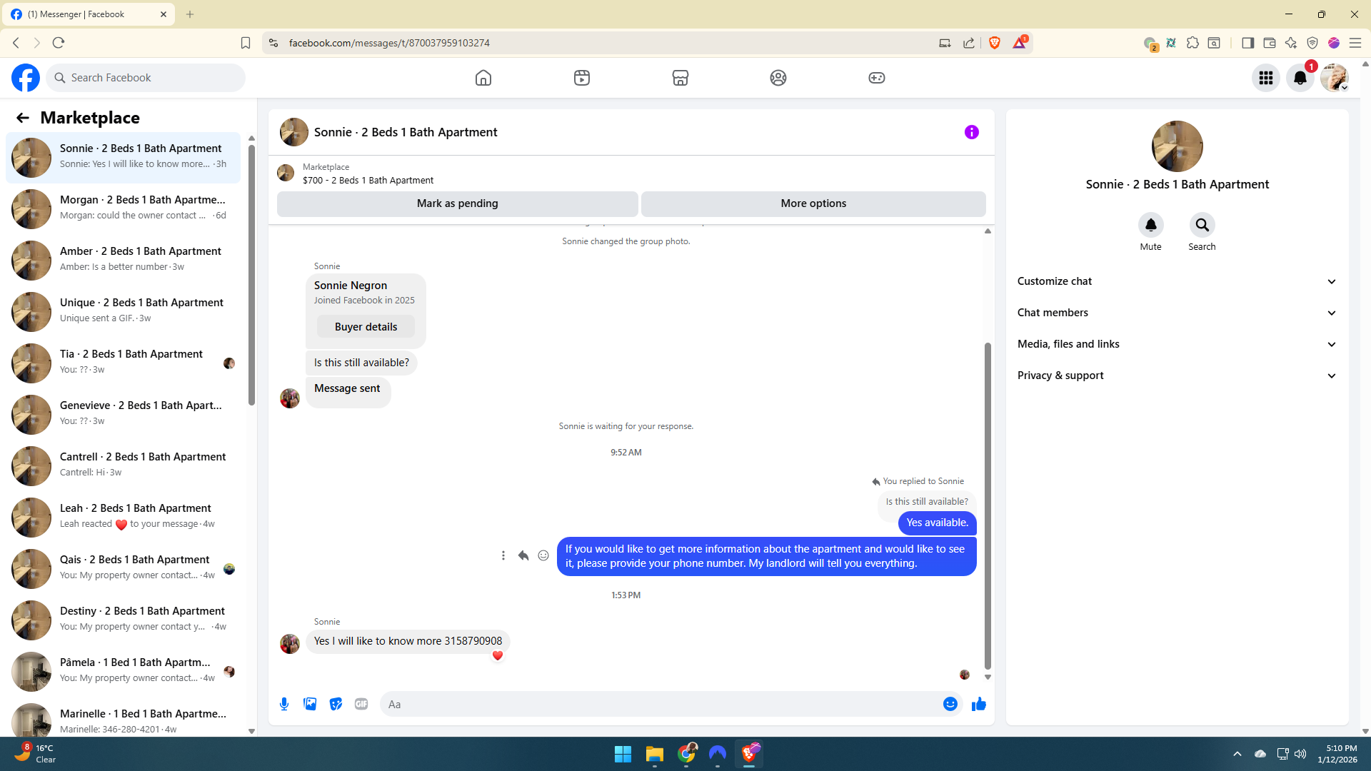The image size is (1371, 771).
Task: Click the message input field
Action: pyautogui.click(x=661, y=704)
